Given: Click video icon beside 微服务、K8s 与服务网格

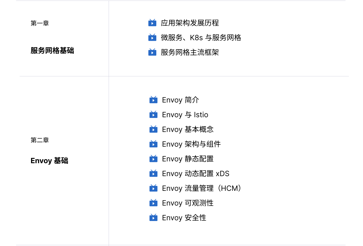Looking at the screenshot, I should click(152, 38).
